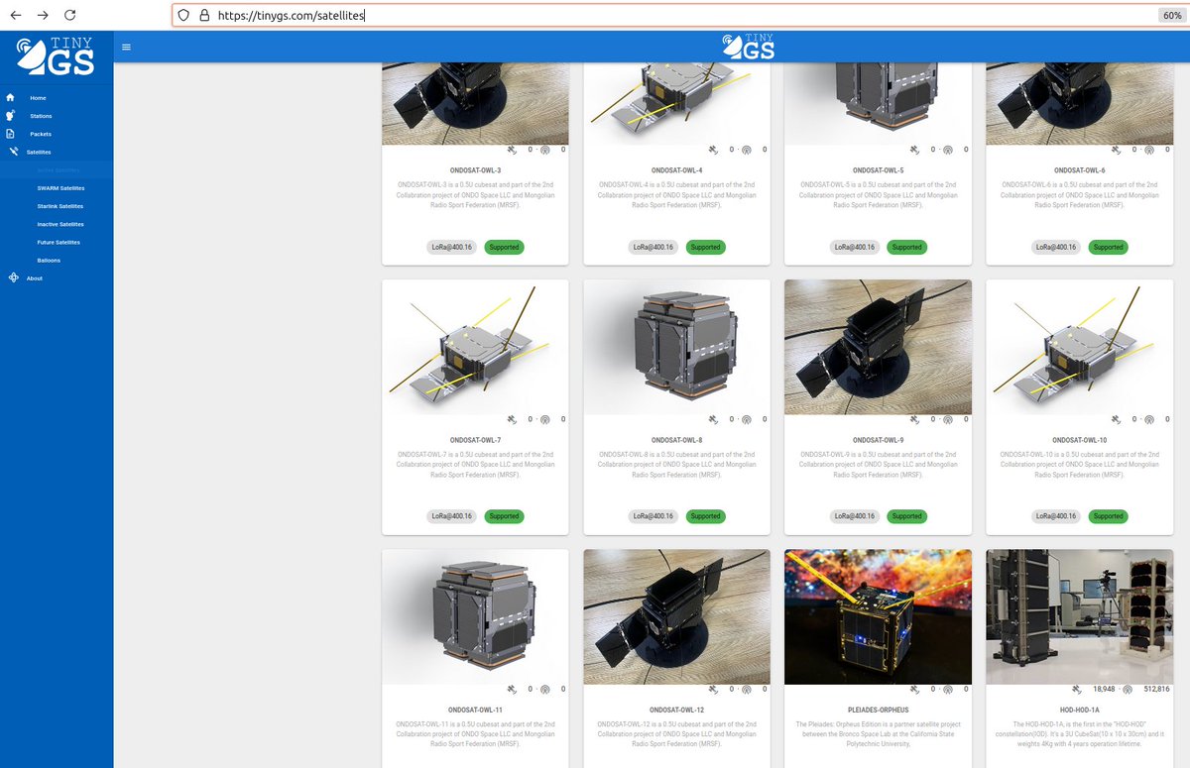
Task: Toggle the LoRa@400.16 chip on ONDOSAT-OWL-10
Action: click(1057, 515)
